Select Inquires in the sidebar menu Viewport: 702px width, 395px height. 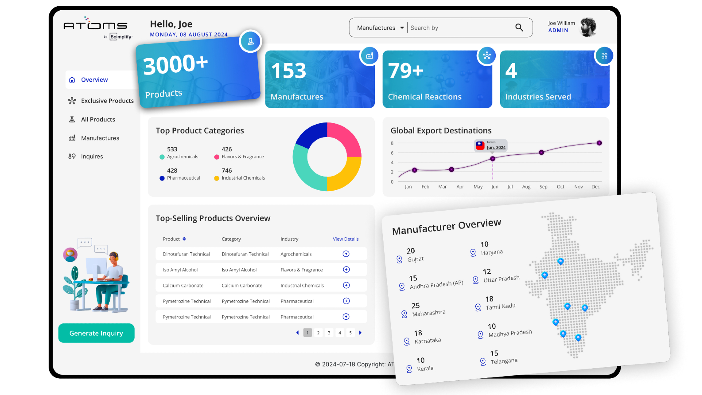pyautogui.click(x=92, y=156)
